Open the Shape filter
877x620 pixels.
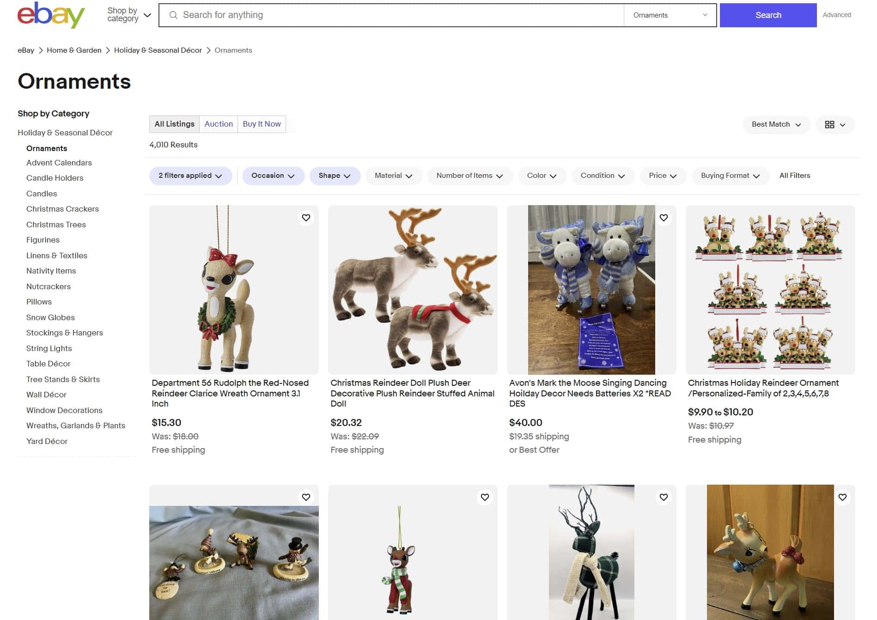335,176
